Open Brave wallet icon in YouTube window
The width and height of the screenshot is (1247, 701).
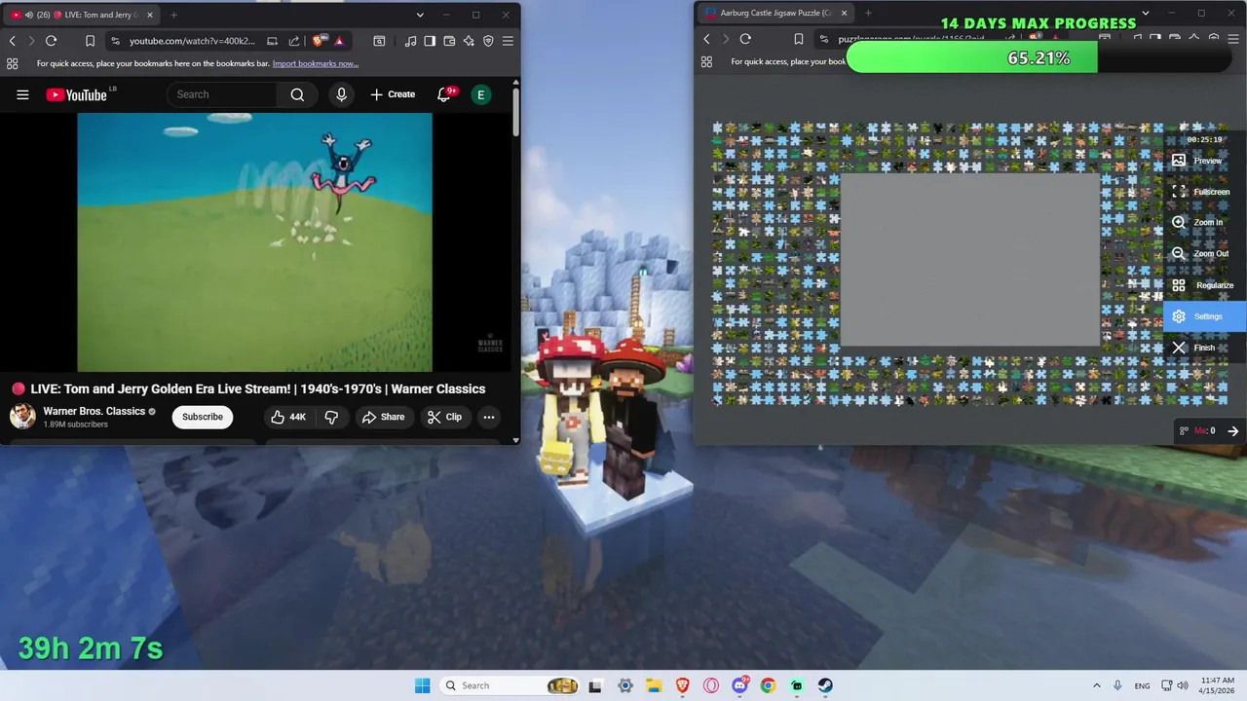[449, 41]
